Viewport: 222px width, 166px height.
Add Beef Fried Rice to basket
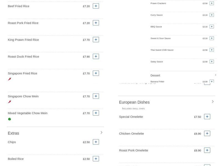(x=96, y=6)
